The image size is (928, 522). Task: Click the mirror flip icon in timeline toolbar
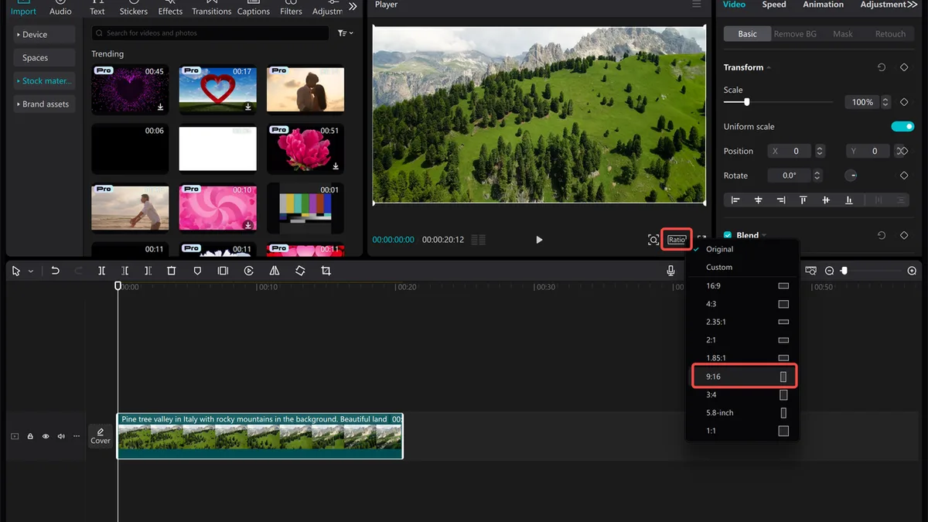(x=275, y=271)
